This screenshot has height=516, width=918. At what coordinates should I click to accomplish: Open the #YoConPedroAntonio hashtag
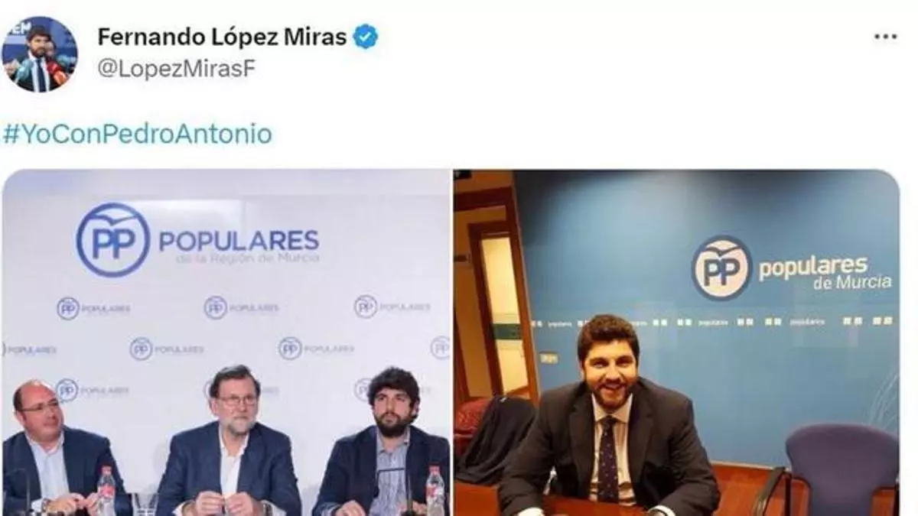138,135
